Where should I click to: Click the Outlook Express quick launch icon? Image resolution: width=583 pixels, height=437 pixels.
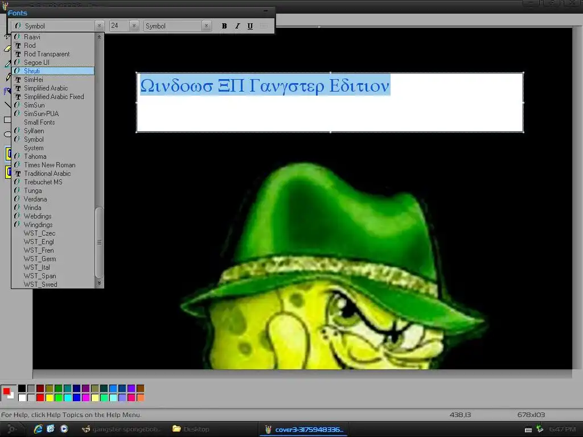point(51,429)
